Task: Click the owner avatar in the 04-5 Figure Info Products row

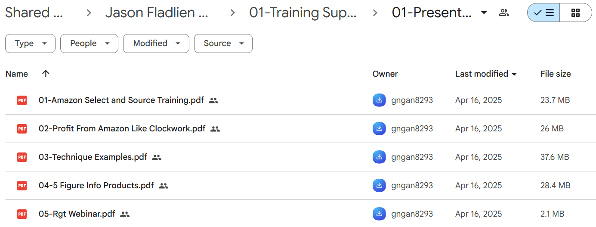Action: pos(379,186)
